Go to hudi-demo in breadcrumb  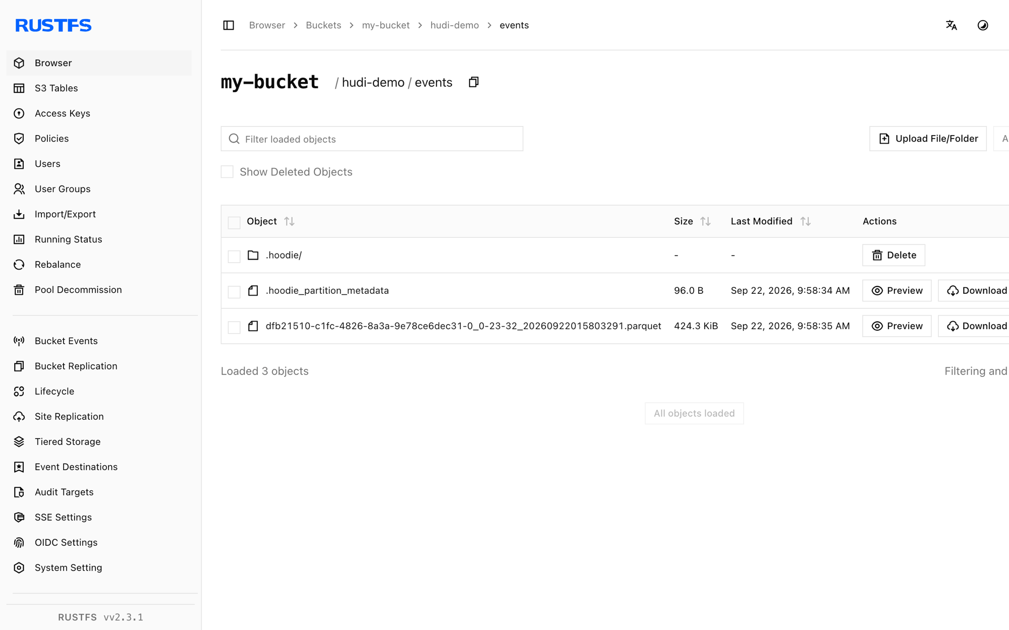coord(454,25)
